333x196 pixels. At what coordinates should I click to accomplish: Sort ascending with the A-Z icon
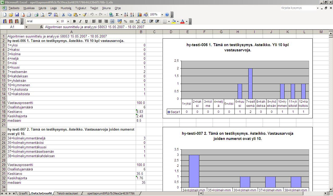pyautogui.click(x=126, y=15)
